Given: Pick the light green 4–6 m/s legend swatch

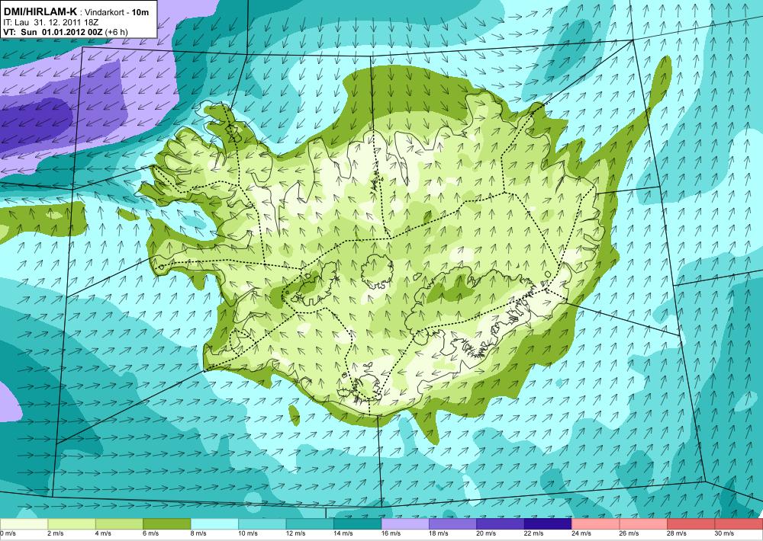Looking at the screenshot, I should coord(119,524).
